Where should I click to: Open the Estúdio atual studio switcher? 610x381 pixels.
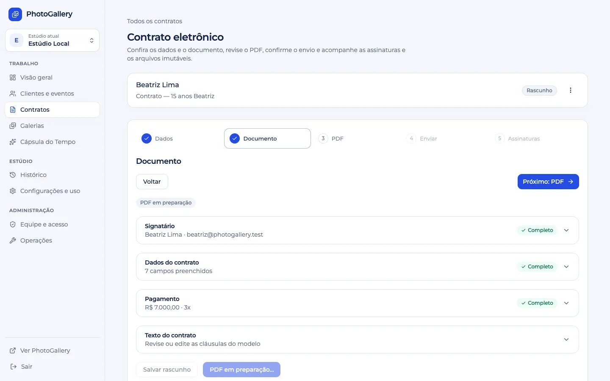(52, 40)
